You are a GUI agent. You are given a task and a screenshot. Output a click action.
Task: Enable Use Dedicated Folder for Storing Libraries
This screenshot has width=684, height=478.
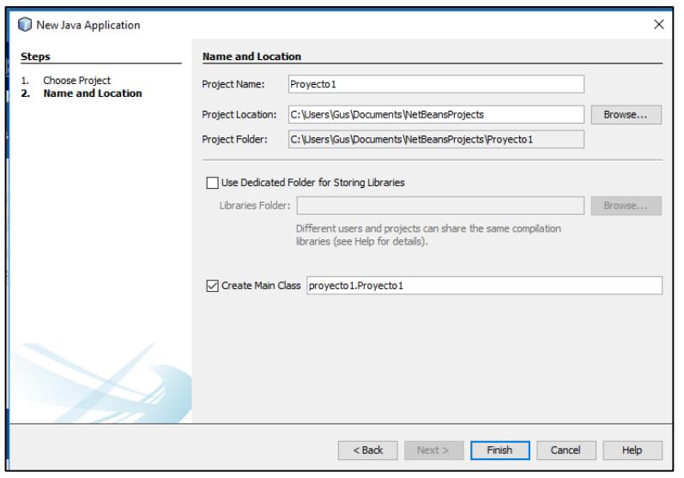(x=213, y=183)
